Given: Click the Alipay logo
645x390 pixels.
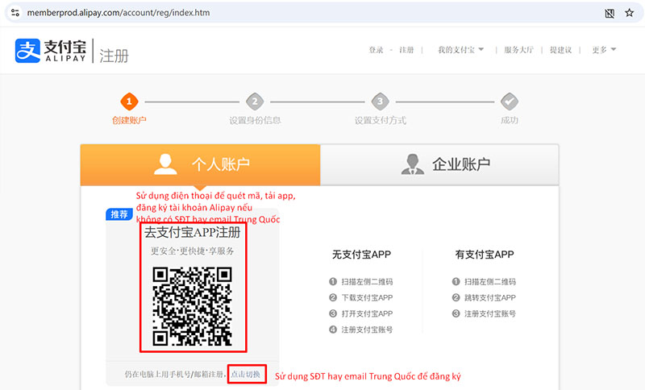Looking at the screenshot, I should coord(51,51).
